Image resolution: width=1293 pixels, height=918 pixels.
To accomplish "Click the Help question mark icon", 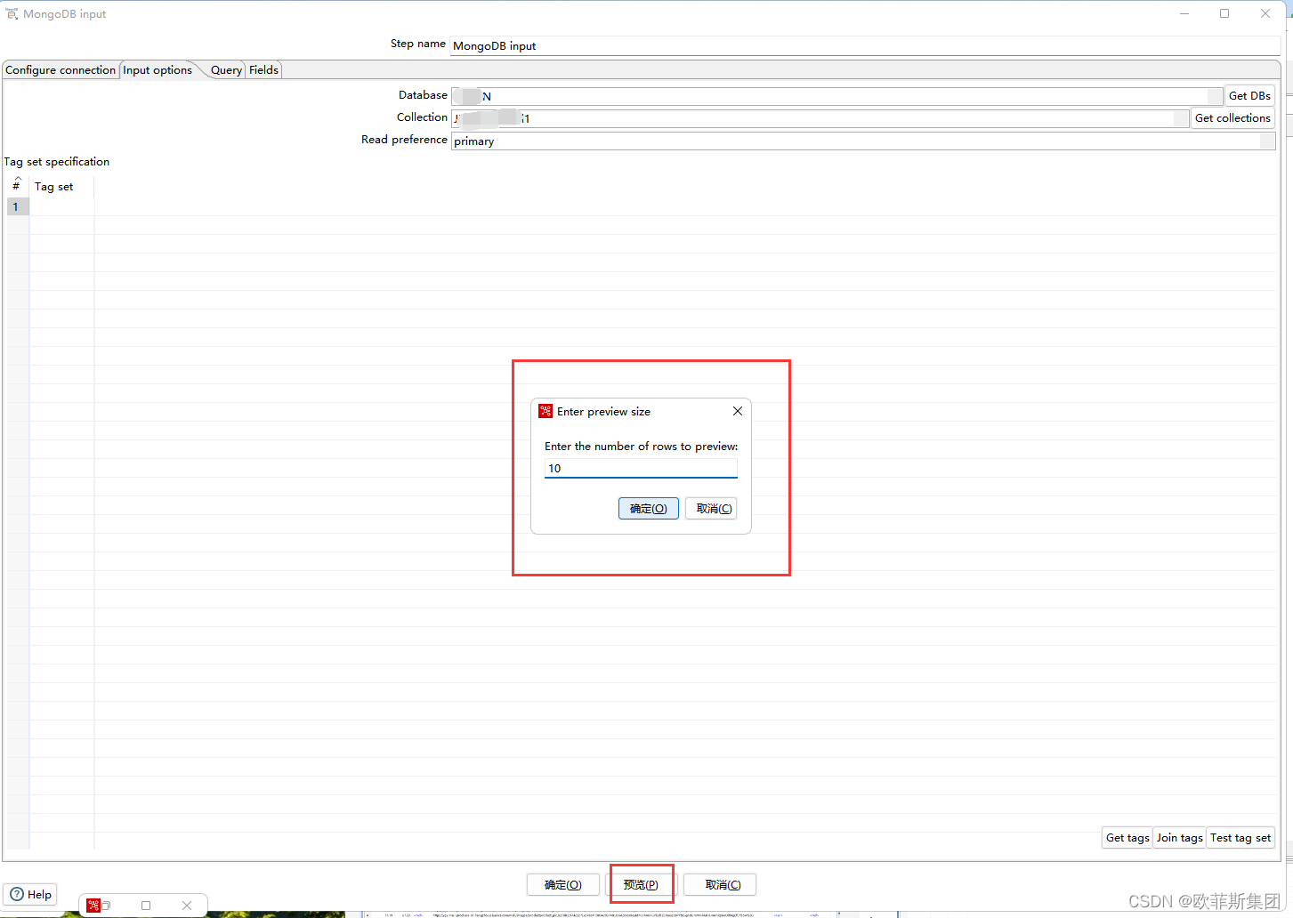I will [x=17, y=894].
